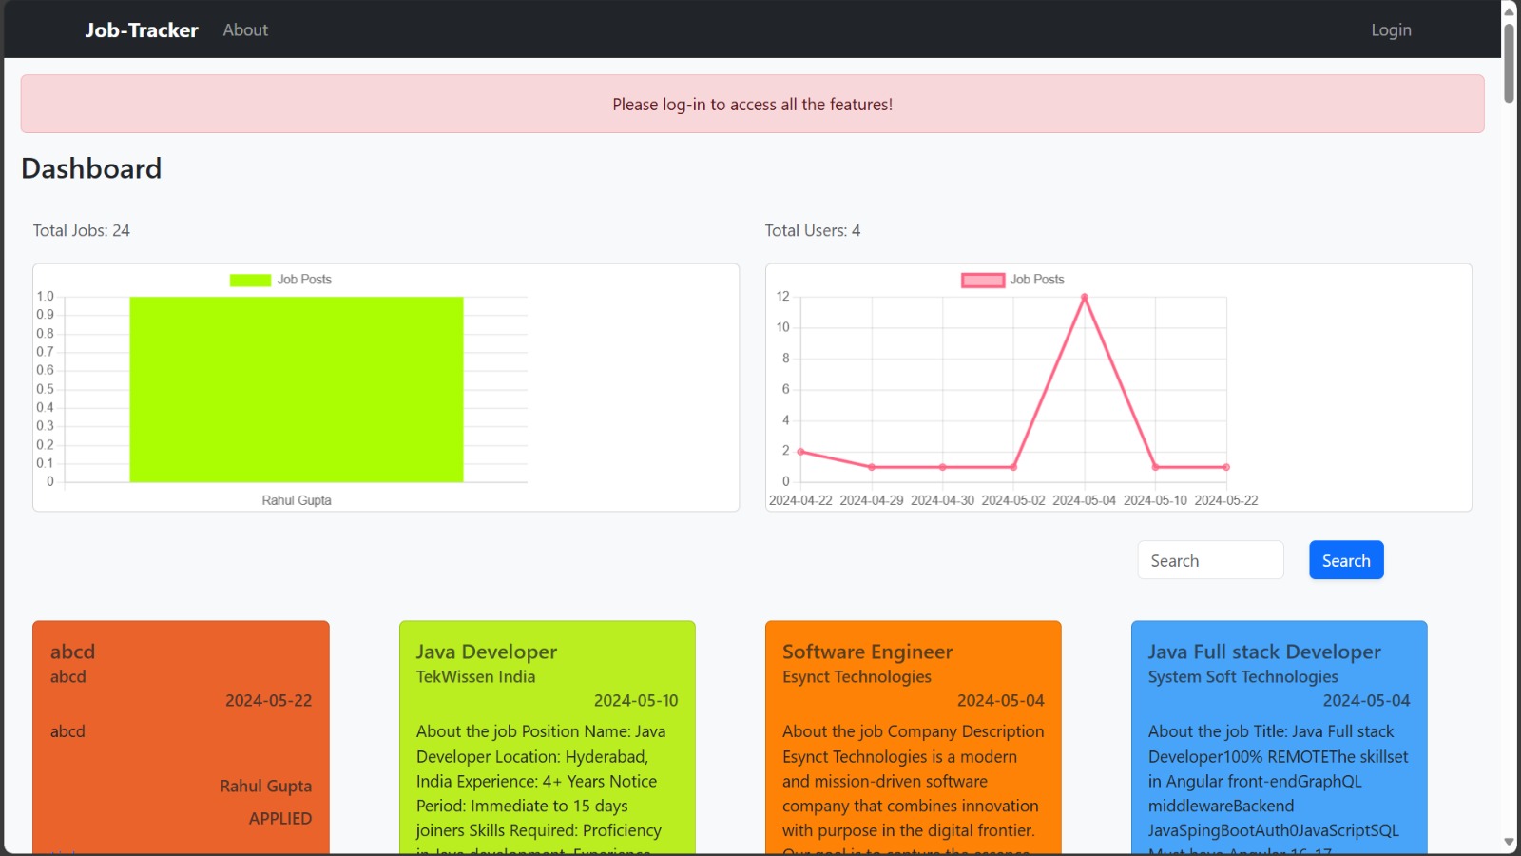
Task: Click the line chart peak at 2024-05-04
Action: pos(1084,298)
